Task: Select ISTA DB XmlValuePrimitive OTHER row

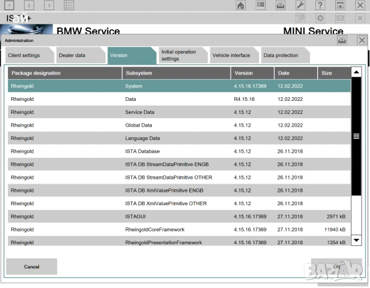Action: point(179,203)
